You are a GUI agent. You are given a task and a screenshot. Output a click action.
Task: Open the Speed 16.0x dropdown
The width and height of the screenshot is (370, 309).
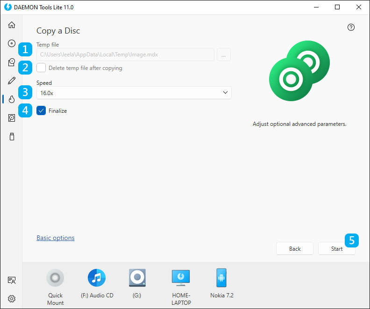tap(134, 93)
